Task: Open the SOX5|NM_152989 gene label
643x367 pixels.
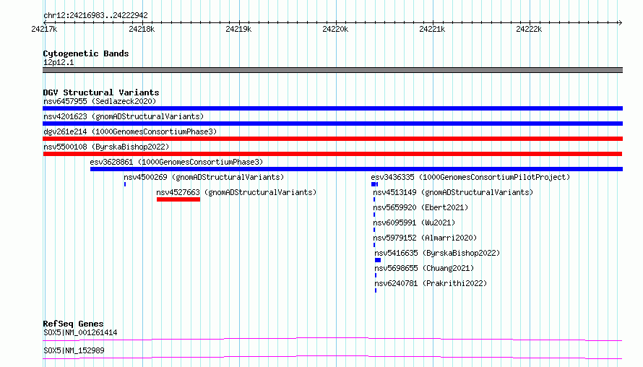Action: pyautogui.click(x=74, y=350)
